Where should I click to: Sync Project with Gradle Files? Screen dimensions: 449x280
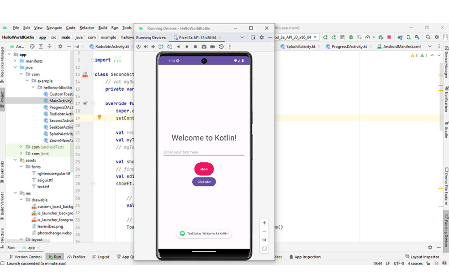400,37
